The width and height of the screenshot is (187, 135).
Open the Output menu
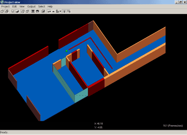31,6
